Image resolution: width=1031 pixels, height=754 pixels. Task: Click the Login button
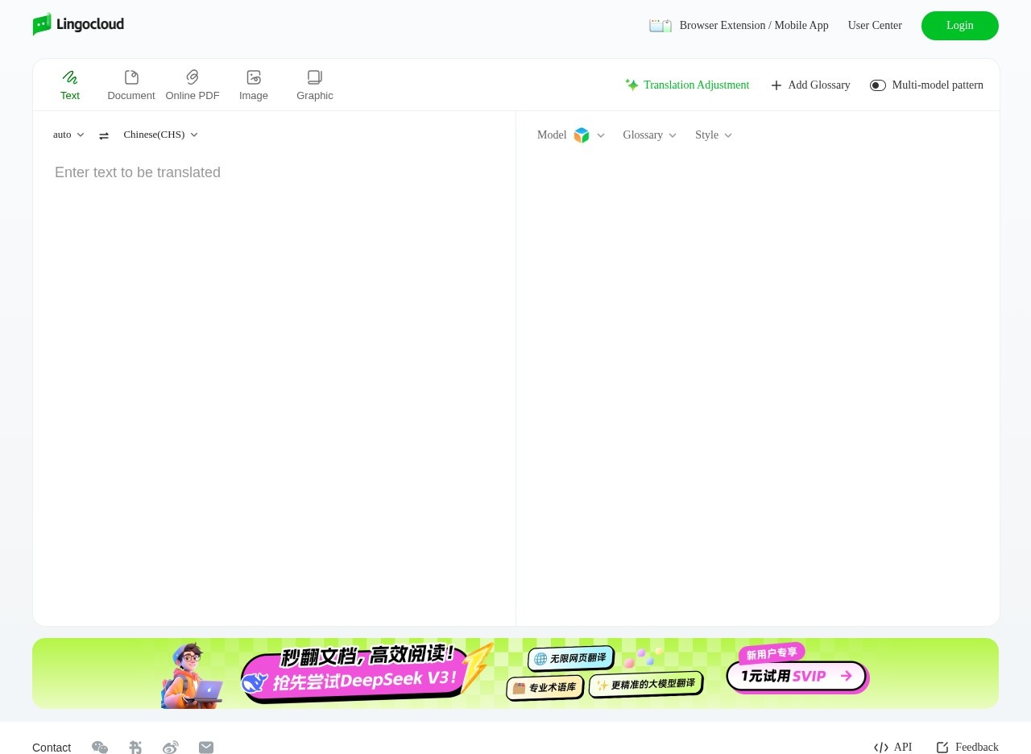pos(959,25)
